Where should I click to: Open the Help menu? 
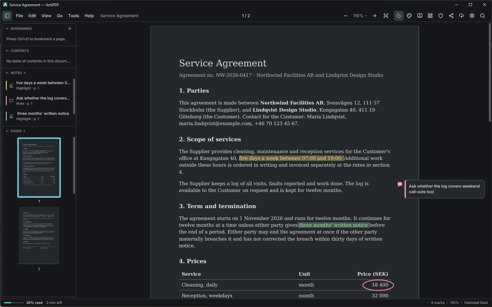[x=89, y=16]
